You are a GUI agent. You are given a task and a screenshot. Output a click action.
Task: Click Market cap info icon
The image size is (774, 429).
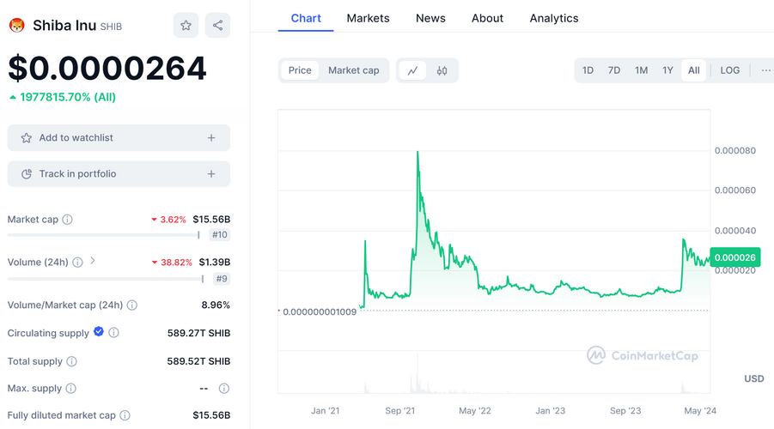[x=68, y=220]
